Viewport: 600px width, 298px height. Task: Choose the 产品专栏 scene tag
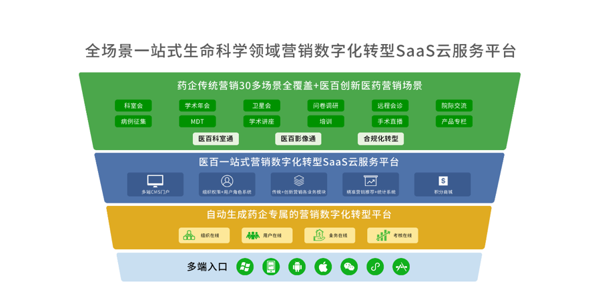[455, 121]
